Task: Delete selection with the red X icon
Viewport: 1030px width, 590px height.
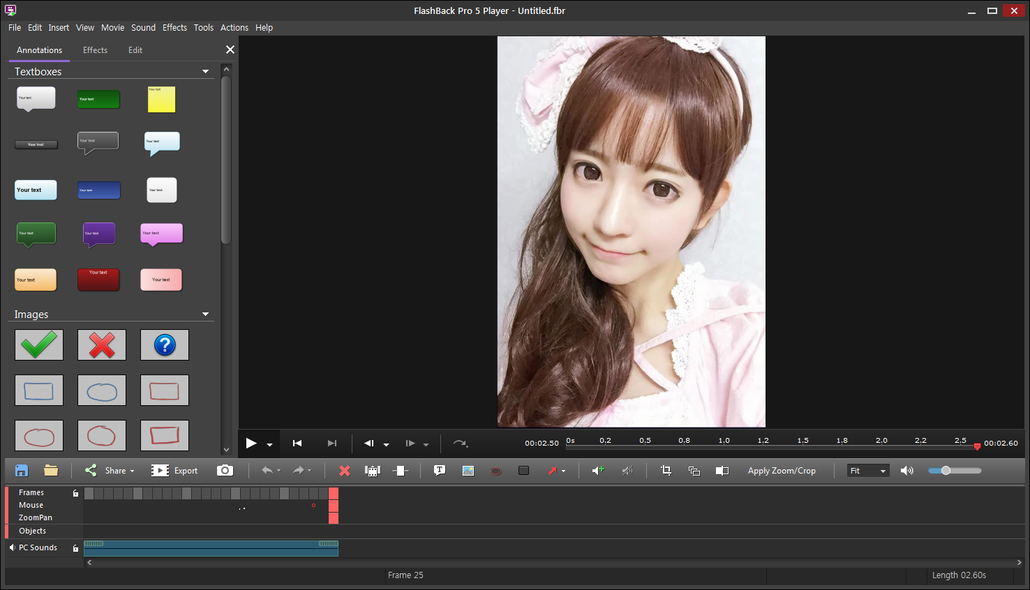Action: tap(345, 471)
